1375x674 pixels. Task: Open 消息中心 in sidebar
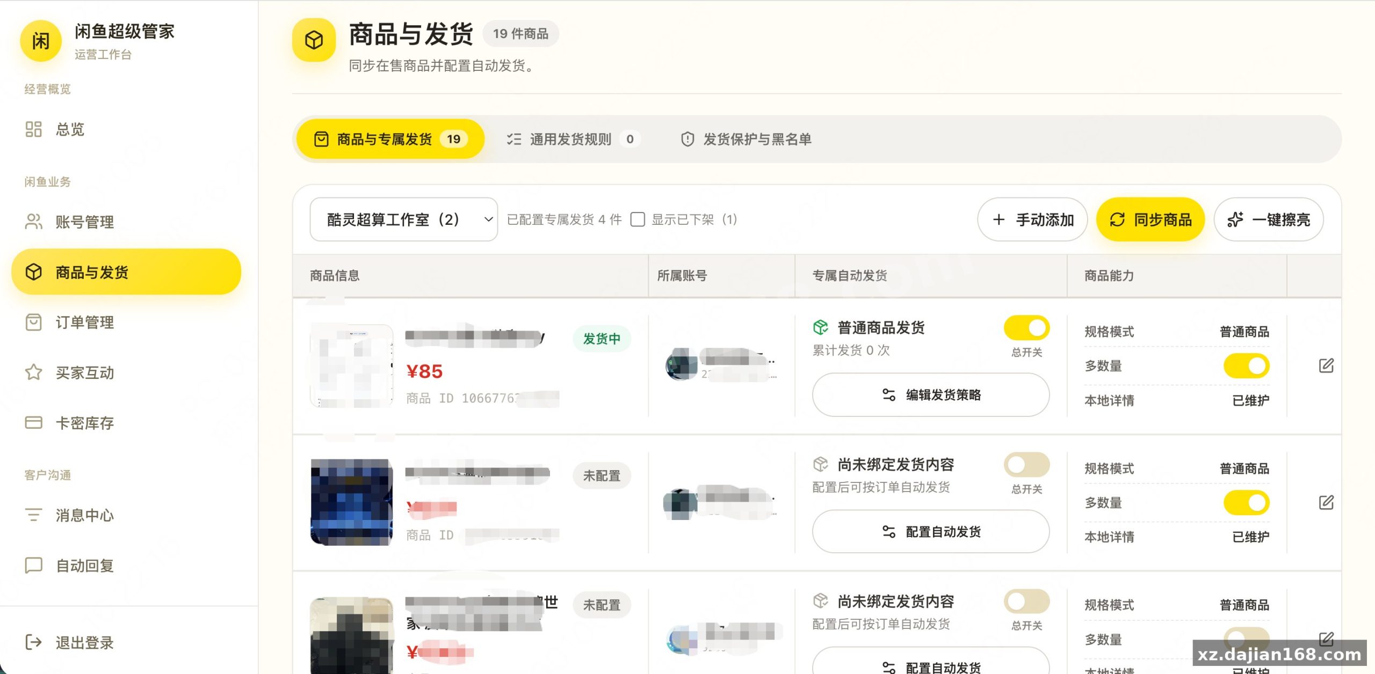click(x=126, y=515)
